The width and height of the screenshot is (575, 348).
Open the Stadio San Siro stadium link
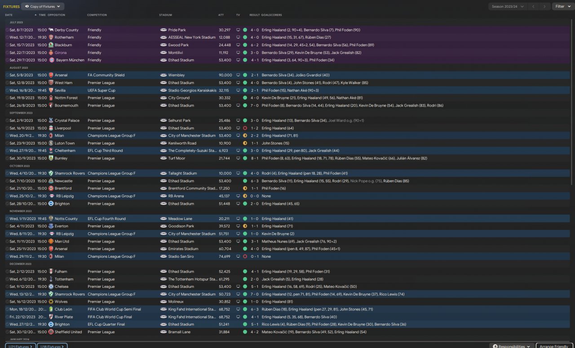[182, 256]
